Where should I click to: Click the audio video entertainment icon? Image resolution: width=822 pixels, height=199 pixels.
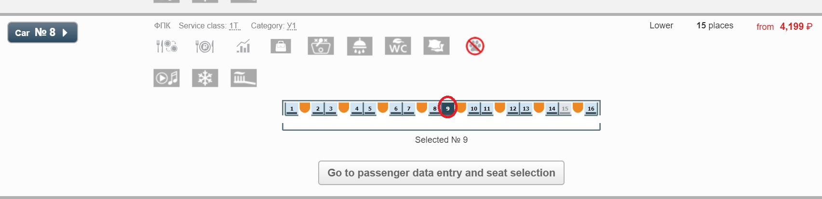(167, 78)
